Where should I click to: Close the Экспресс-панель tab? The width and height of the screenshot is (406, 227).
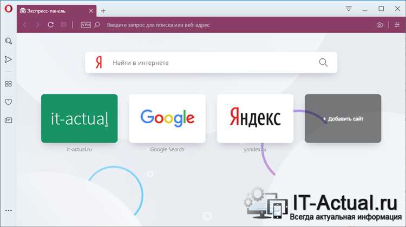click(91, 11)
